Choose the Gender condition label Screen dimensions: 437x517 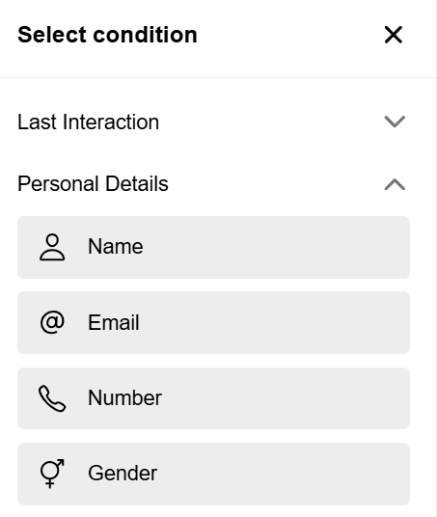coord(123,474)
